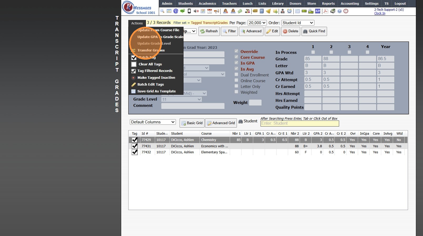Click the magnifying glass search icon in toolbar
Image resolution: width=423 pixels, height=236 pixels.
pos(162,11)
